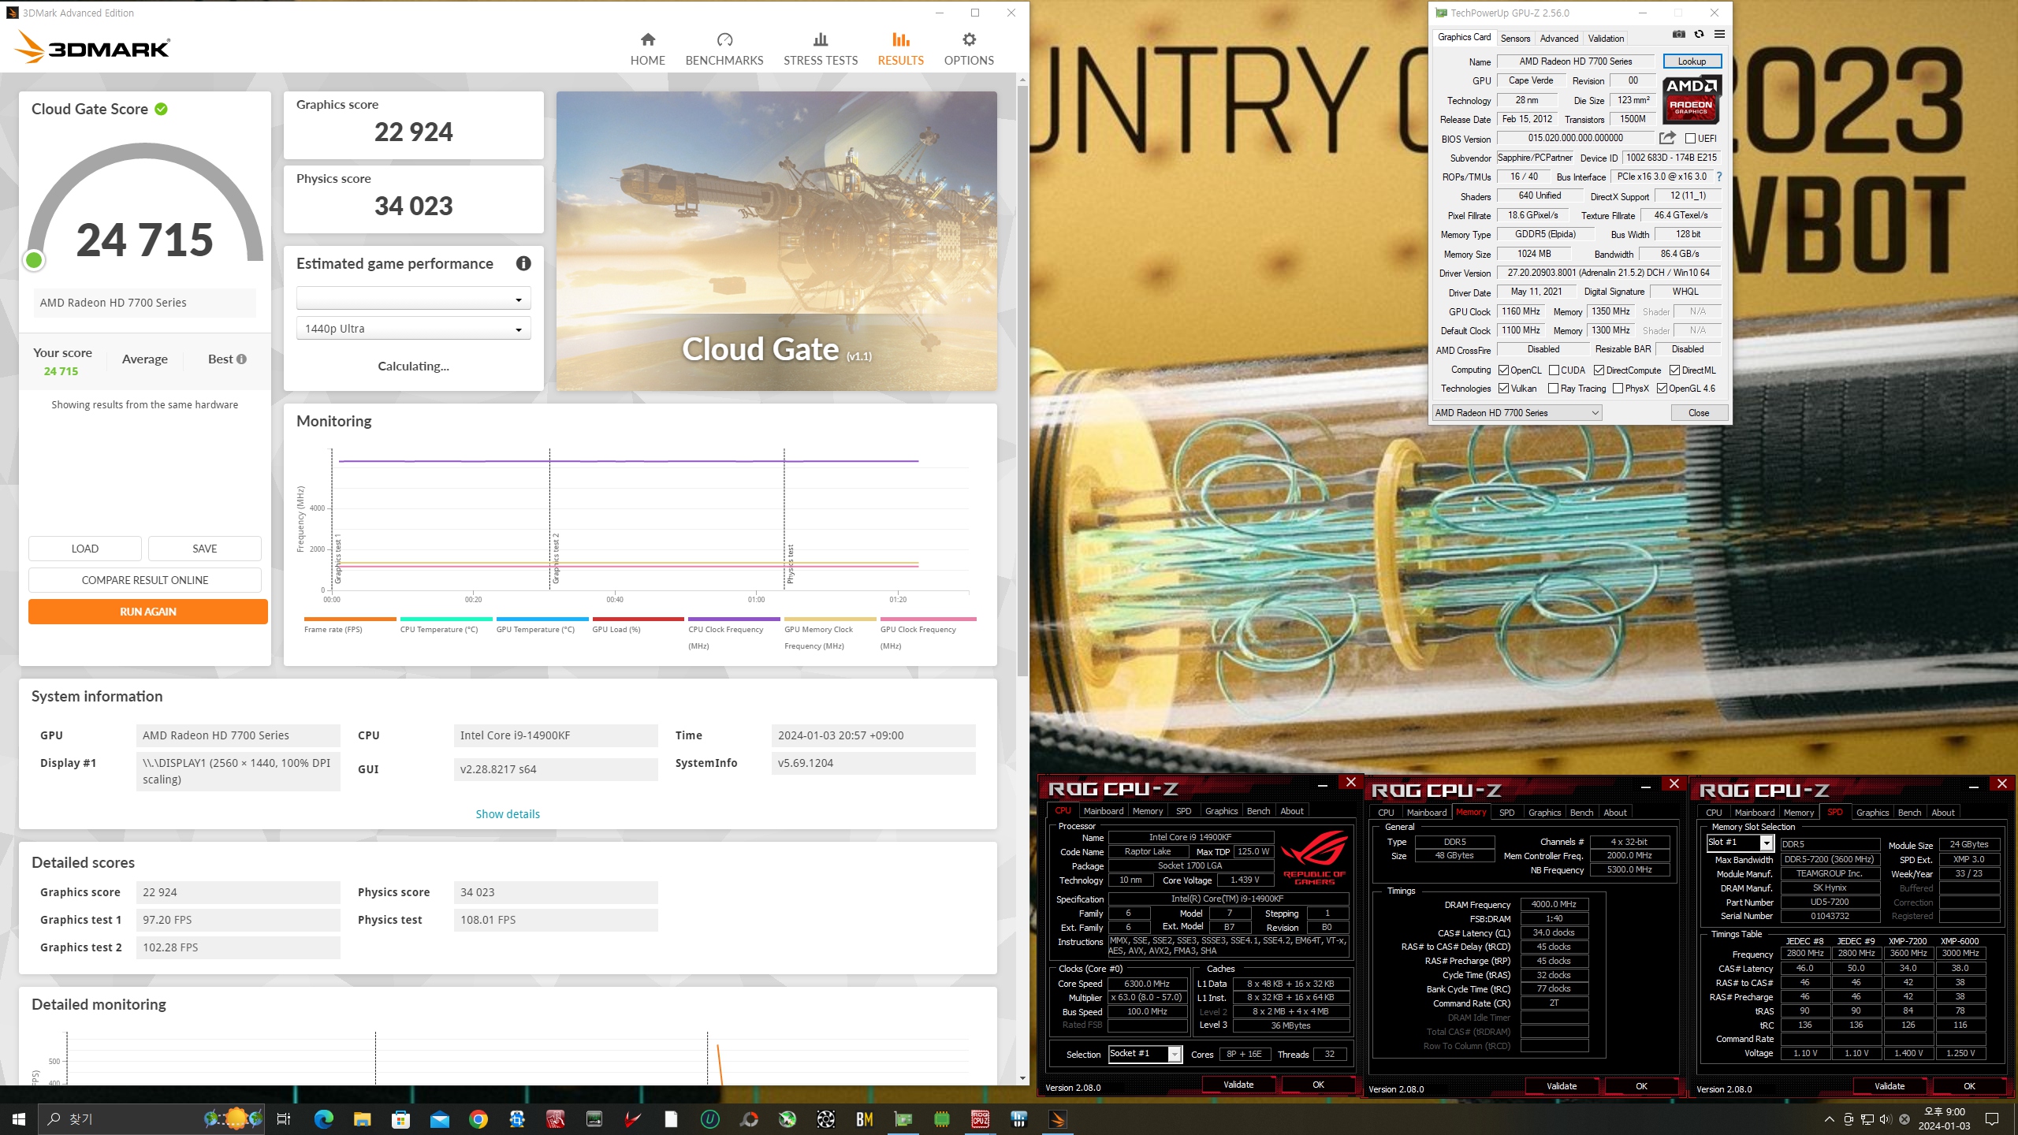Toggle DirectCompute checkbox
Screen dimensions: 2018x1135
click(x=1599, y=370)
